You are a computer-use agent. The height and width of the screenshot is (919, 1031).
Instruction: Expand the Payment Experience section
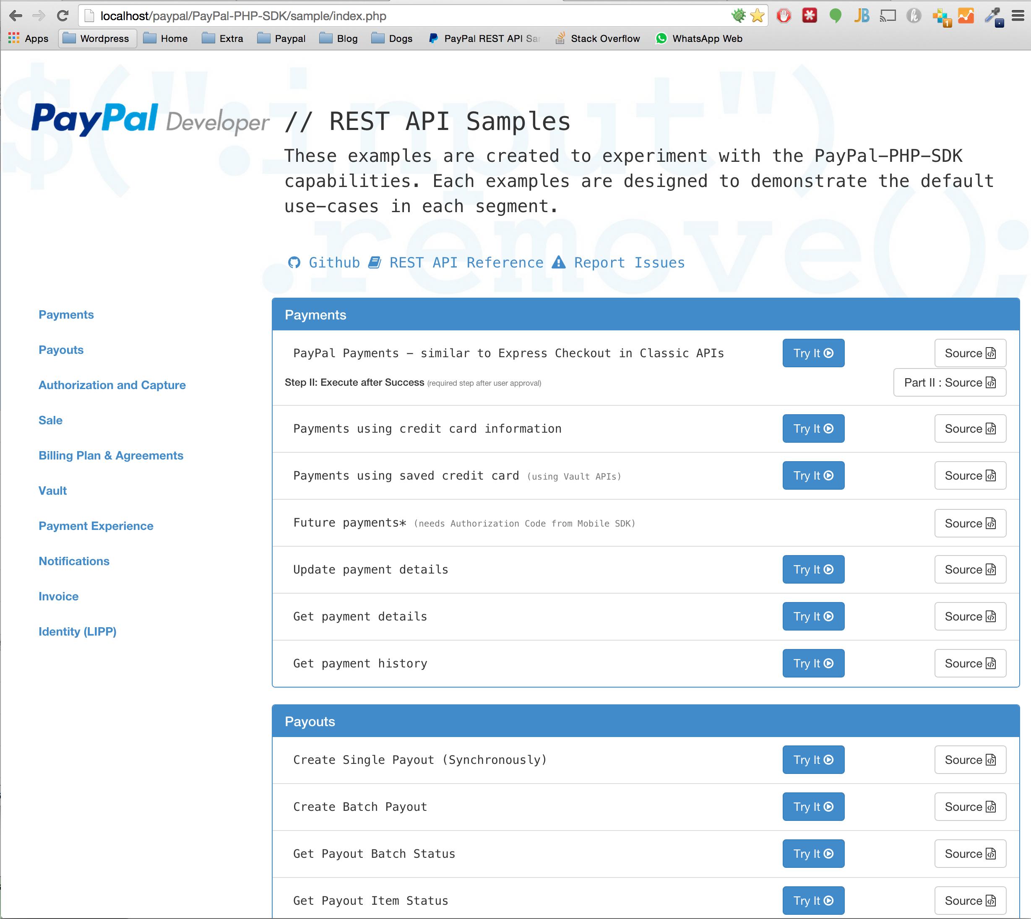click(x=96, y=526)
